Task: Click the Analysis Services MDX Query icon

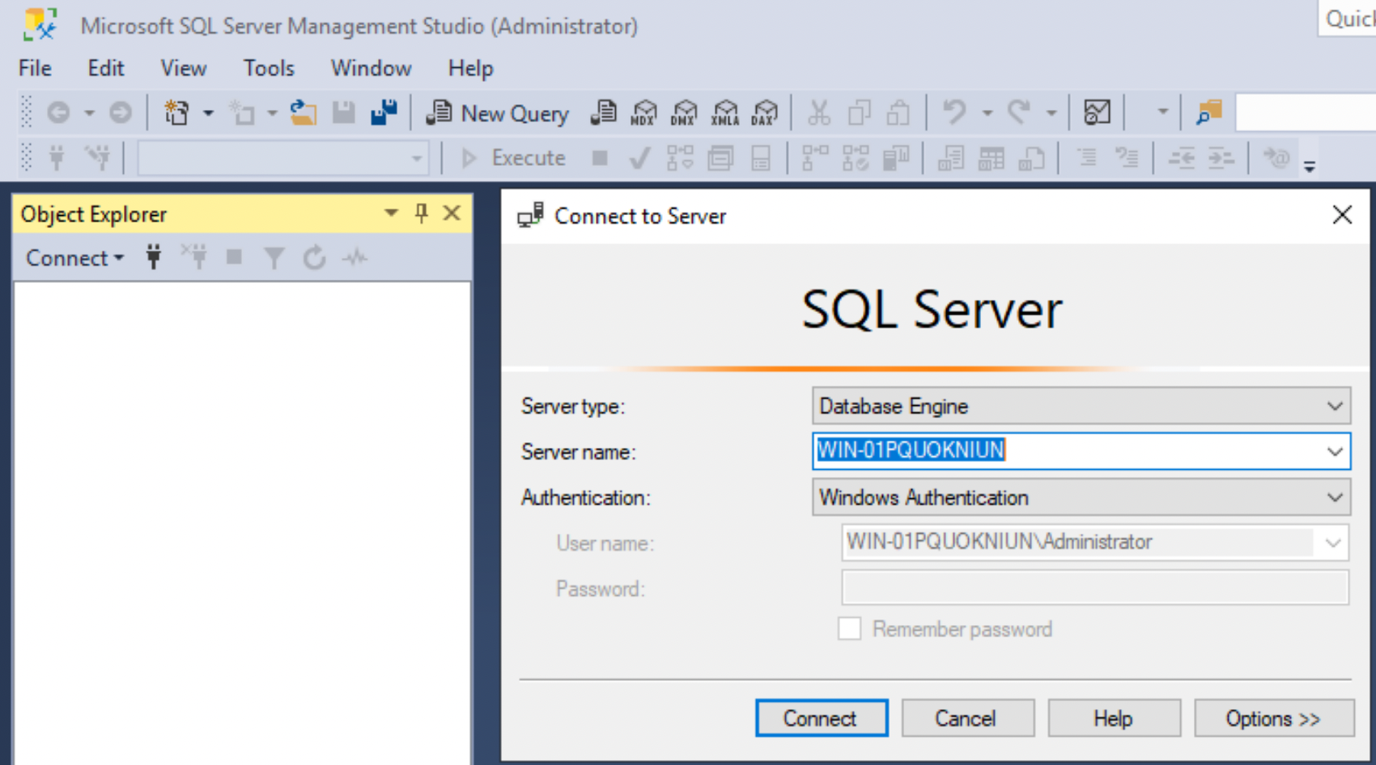Action: pyautogui.click(x=644, y=113)
